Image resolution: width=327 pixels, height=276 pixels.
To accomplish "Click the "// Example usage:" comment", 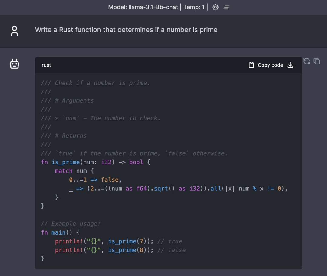I will (x=71, y=224).
